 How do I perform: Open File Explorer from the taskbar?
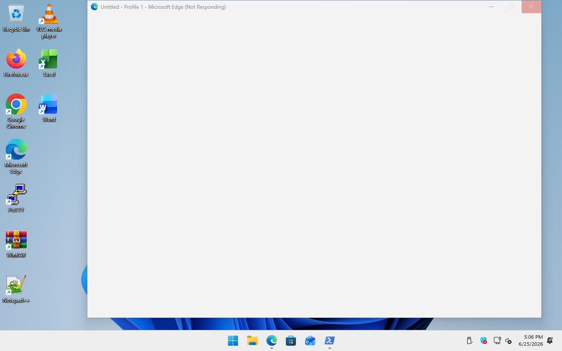point(252,340)
